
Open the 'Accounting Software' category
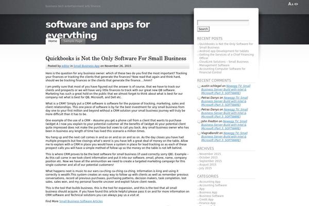(213, 185)
